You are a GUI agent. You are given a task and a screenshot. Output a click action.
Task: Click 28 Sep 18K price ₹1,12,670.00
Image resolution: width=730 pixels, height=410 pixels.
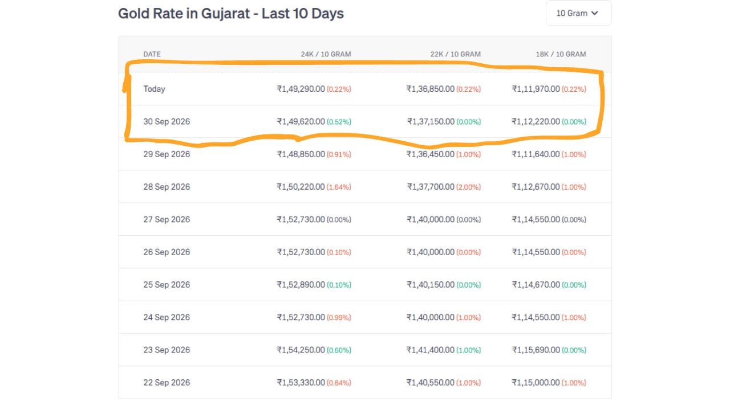(536, 187)
